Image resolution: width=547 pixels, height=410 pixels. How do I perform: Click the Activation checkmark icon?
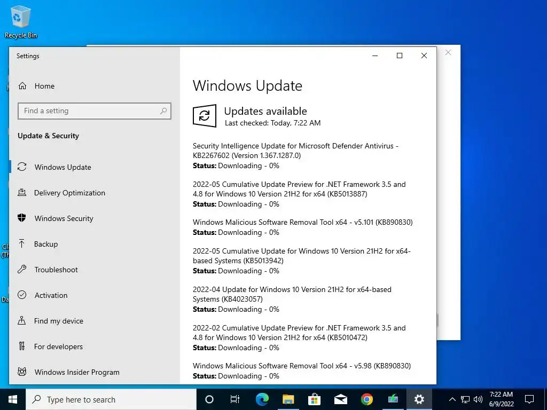(x=22, y=295)
